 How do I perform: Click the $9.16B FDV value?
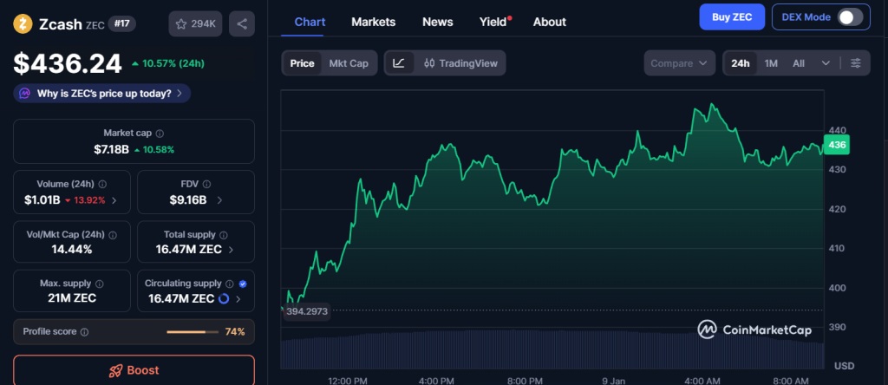pyautogui.click(x=188, y=199)
